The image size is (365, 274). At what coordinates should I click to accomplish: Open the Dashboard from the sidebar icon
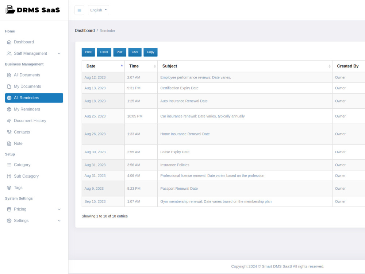click(8, 42)
